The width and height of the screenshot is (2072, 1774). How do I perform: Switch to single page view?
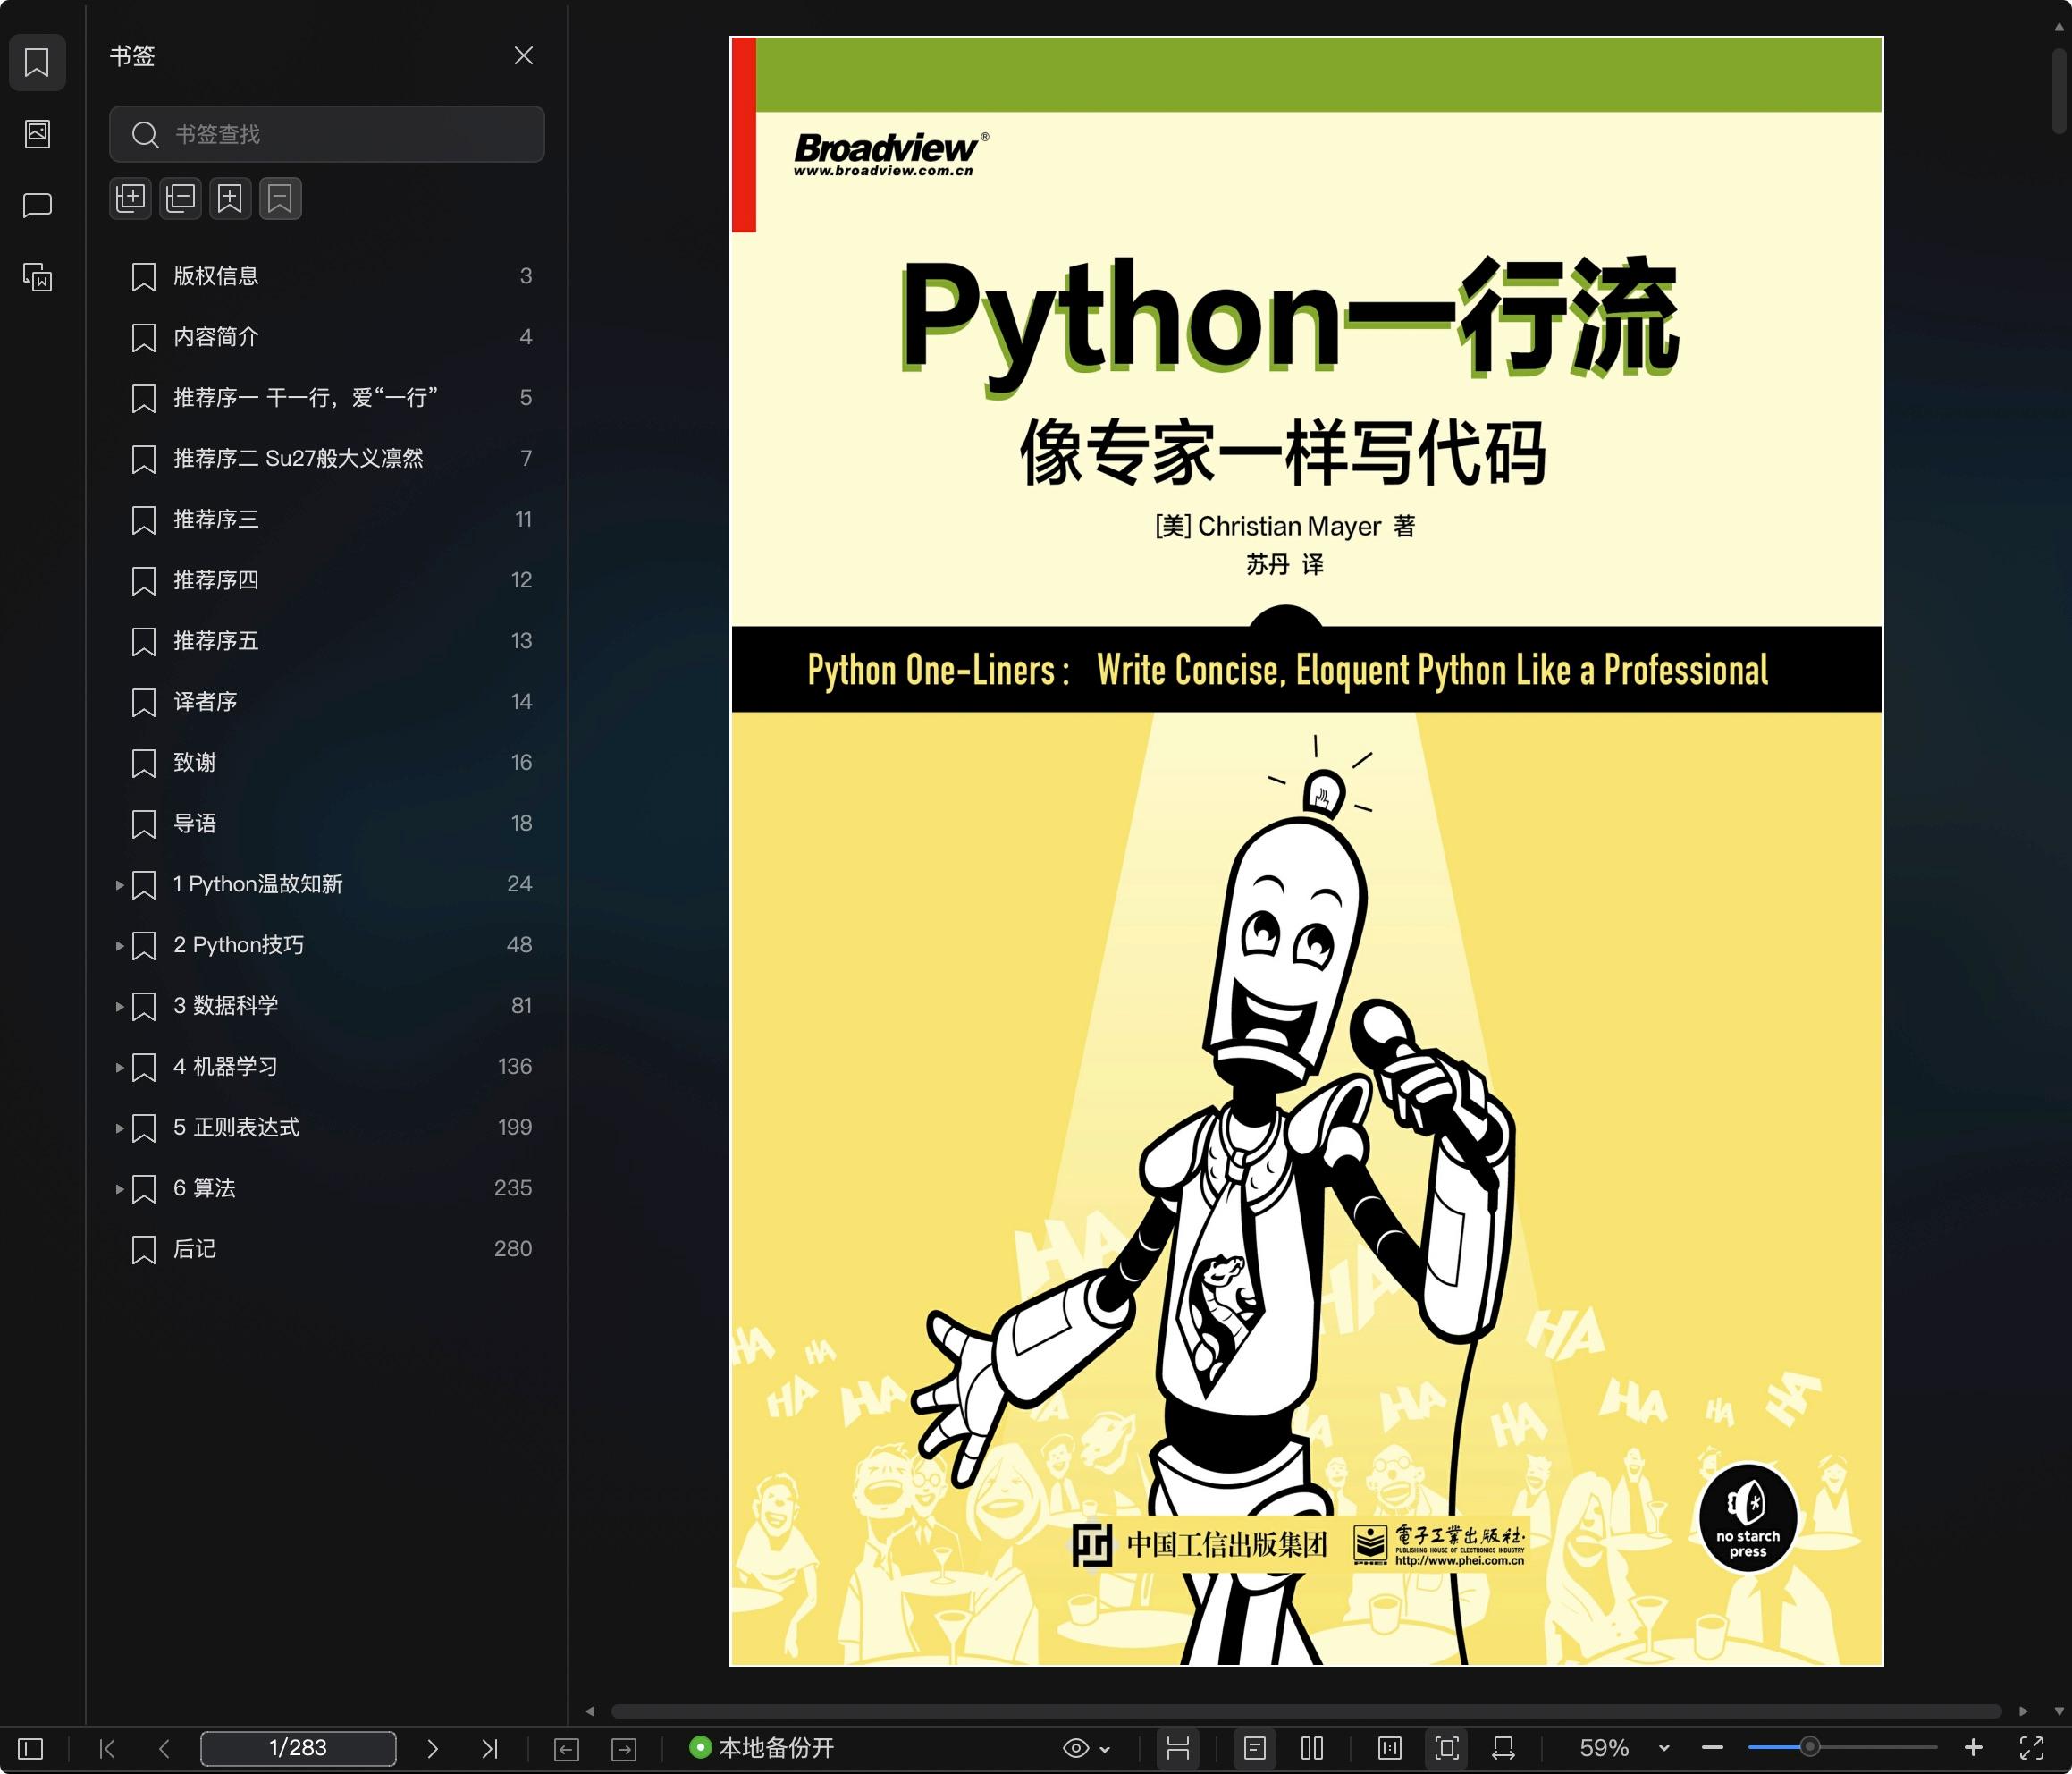[x=1255, y=1748]
